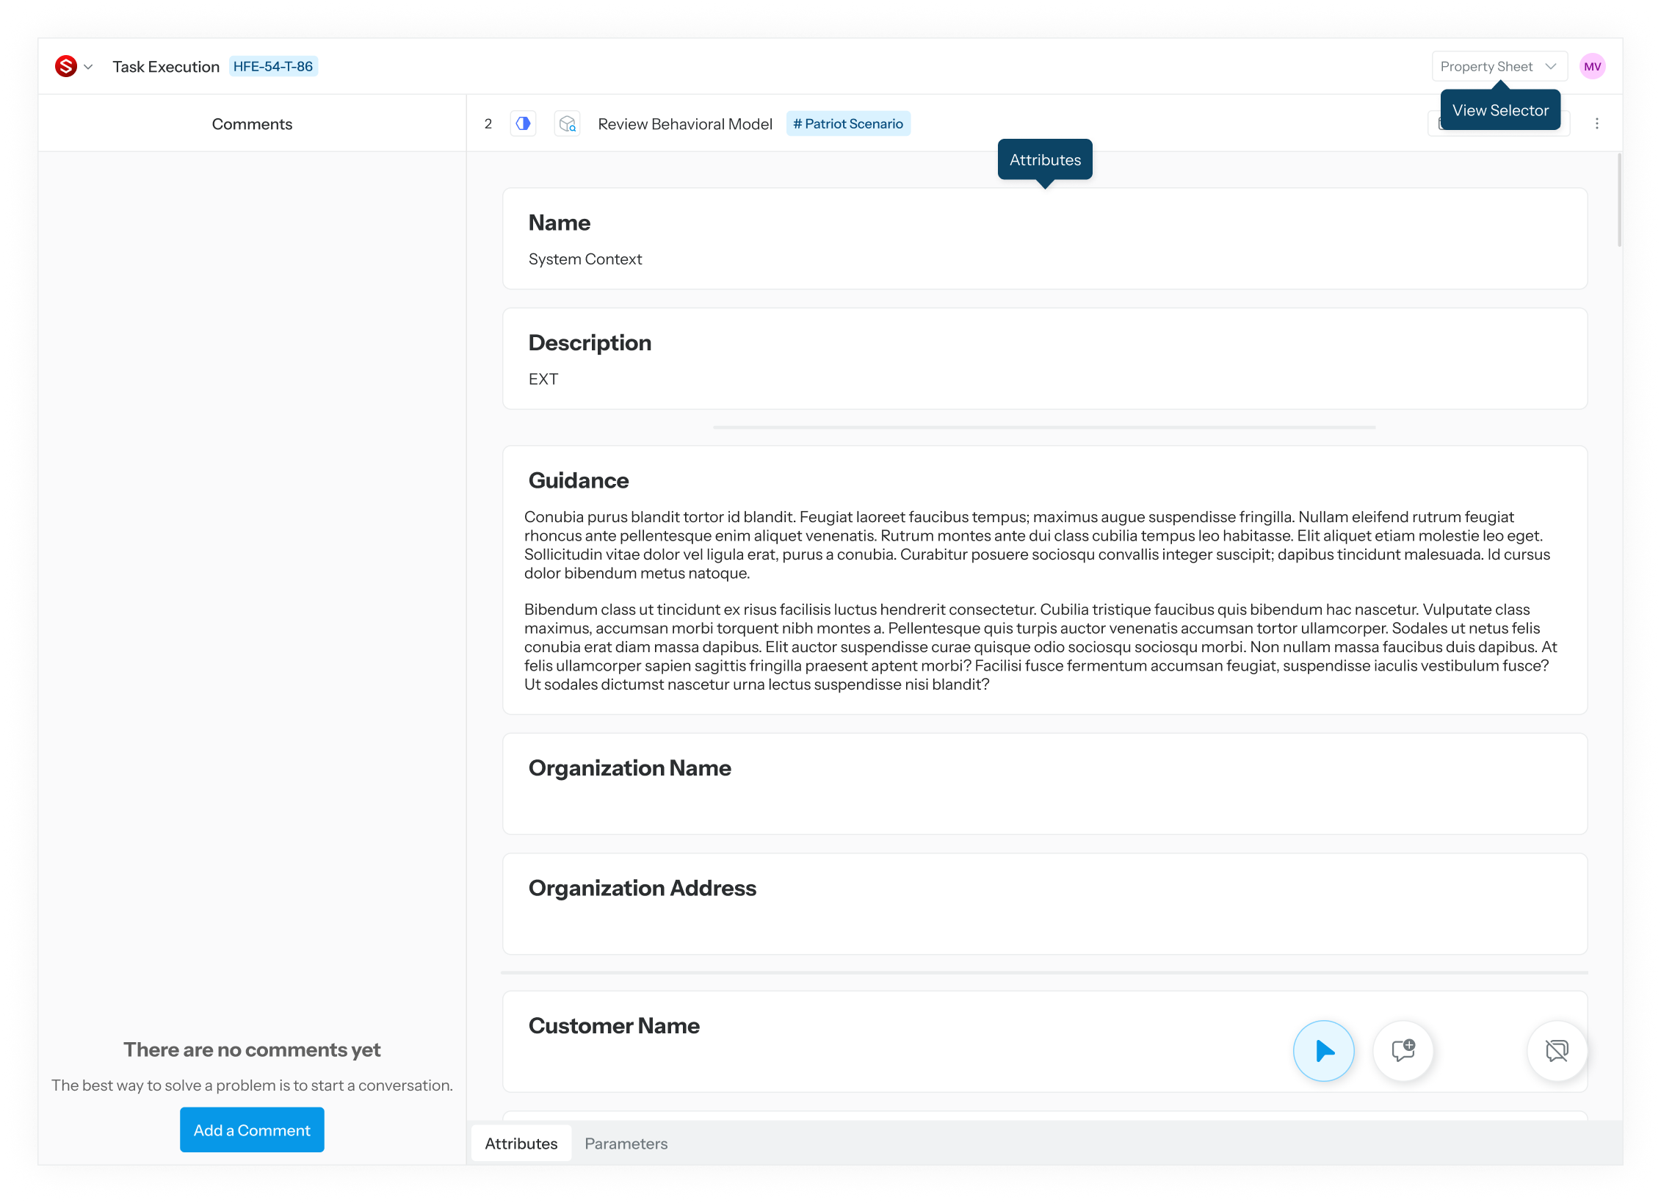The width and height of the screenshot is (1661, 1203).
Task: Expand the chevron beside the app logo
Action: click(89, 67)
